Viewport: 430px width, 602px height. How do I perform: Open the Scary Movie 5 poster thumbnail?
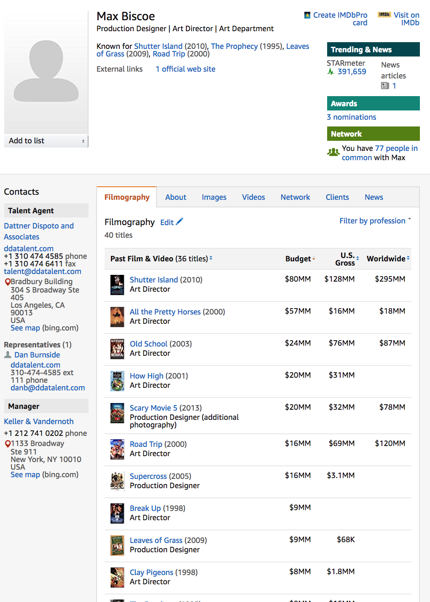117,413
